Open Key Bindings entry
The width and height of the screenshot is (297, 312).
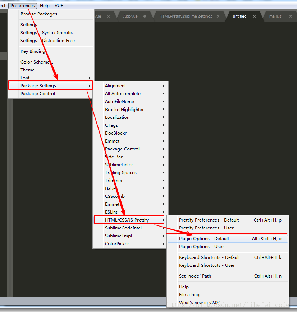(x=51, y=51)
